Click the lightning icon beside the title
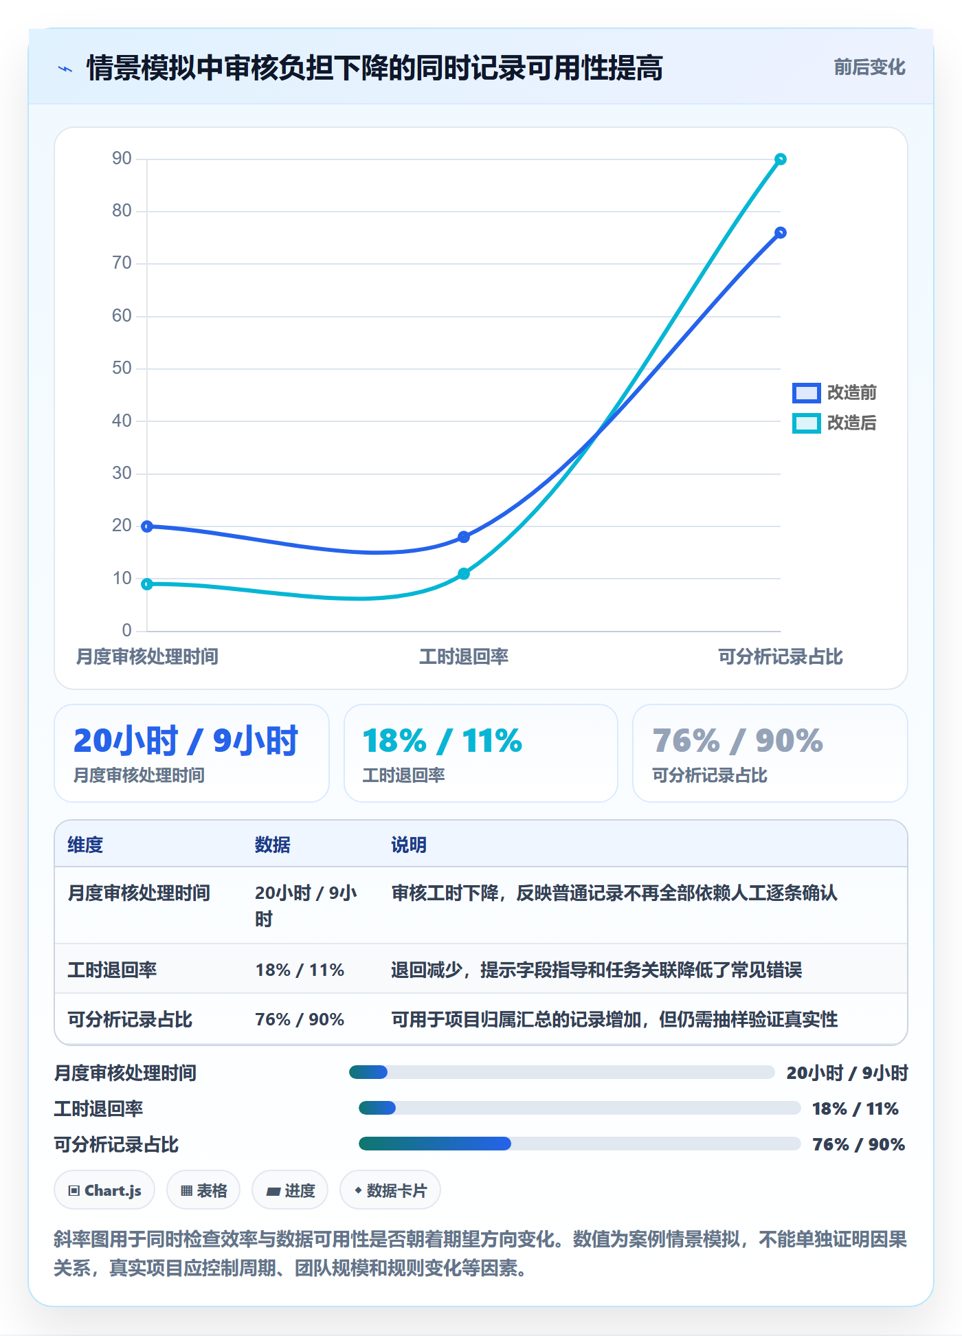Screen dimensions: 962x1336 coord(65,69)
